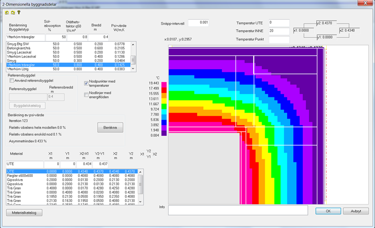
Task: Click the x1: 0.0000 coordinate box
Action: [x=304, y=31]
